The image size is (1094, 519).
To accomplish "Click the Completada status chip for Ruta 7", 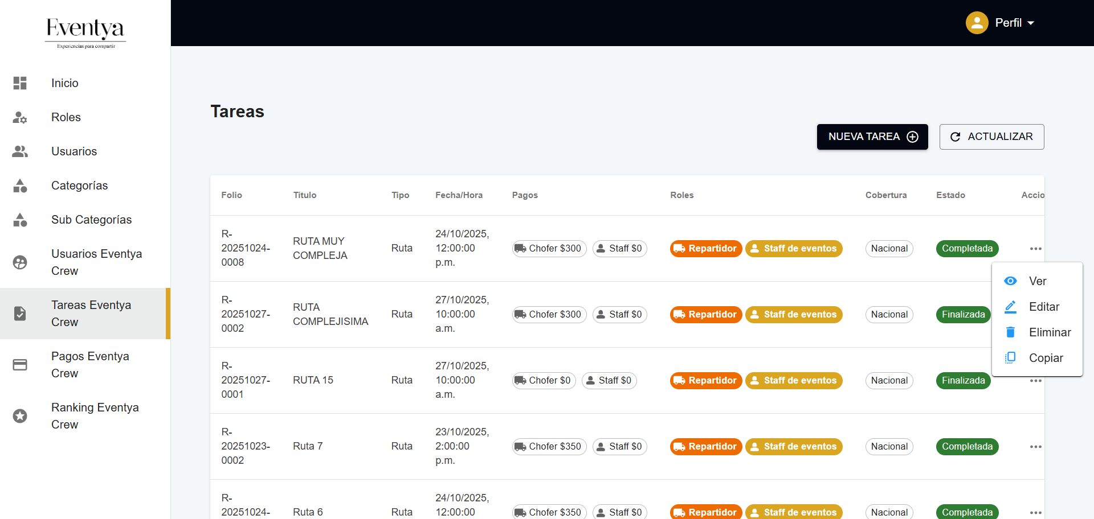I will (967, 447).
